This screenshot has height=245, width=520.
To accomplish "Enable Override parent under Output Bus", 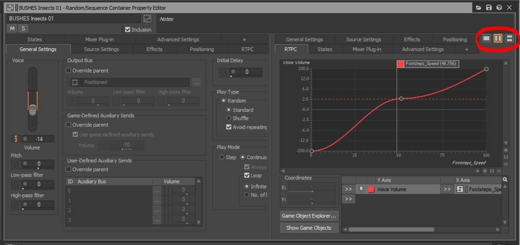I will coord(69,70).
